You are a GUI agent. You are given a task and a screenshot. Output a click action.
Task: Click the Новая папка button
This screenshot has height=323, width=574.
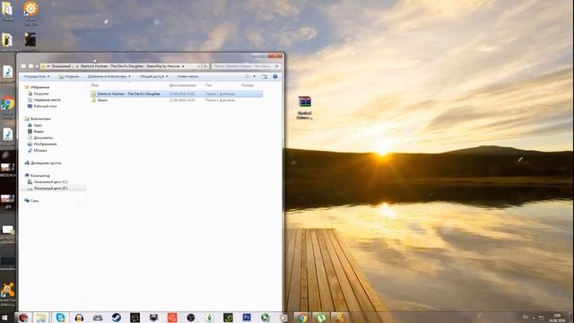click(x=187, y=76)
